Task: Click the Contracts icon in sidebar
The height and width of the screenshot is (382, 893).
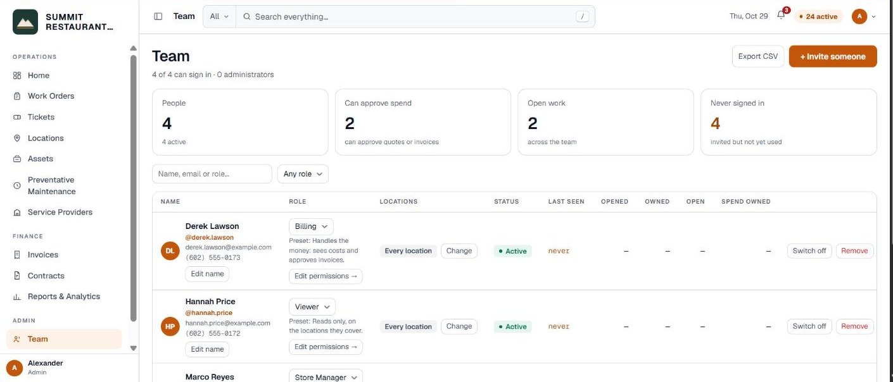Action: pos(17,276)
